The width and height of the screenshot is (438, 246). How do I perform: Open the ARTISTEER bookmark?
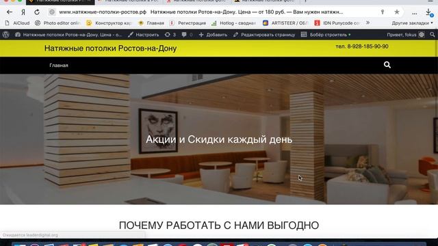click(x=285, y=23)
